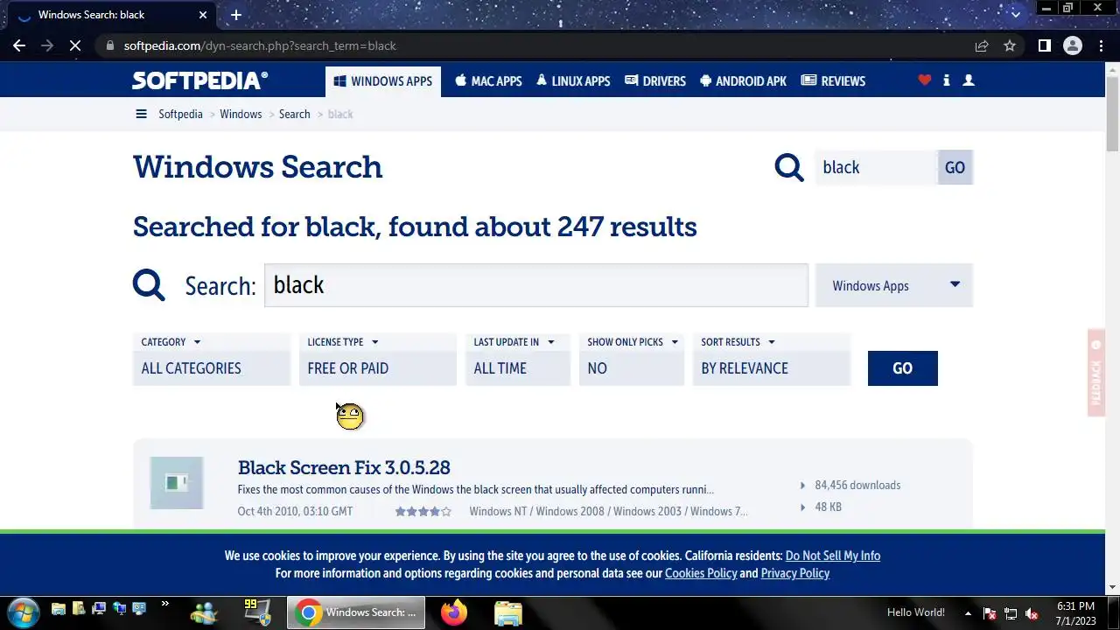This screenshot has width=1120, height=630.
Task: Open the hamburger menu beside breadcrumbs
Action: point(141,114)
